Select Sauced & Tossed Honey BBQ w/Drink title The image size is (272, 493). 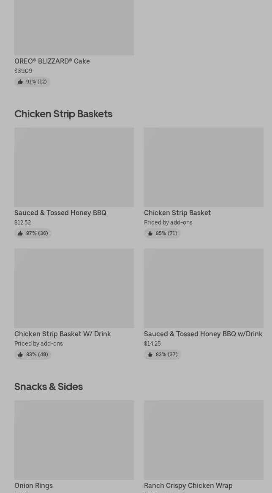pyautogui.click(x=203, y=334)
